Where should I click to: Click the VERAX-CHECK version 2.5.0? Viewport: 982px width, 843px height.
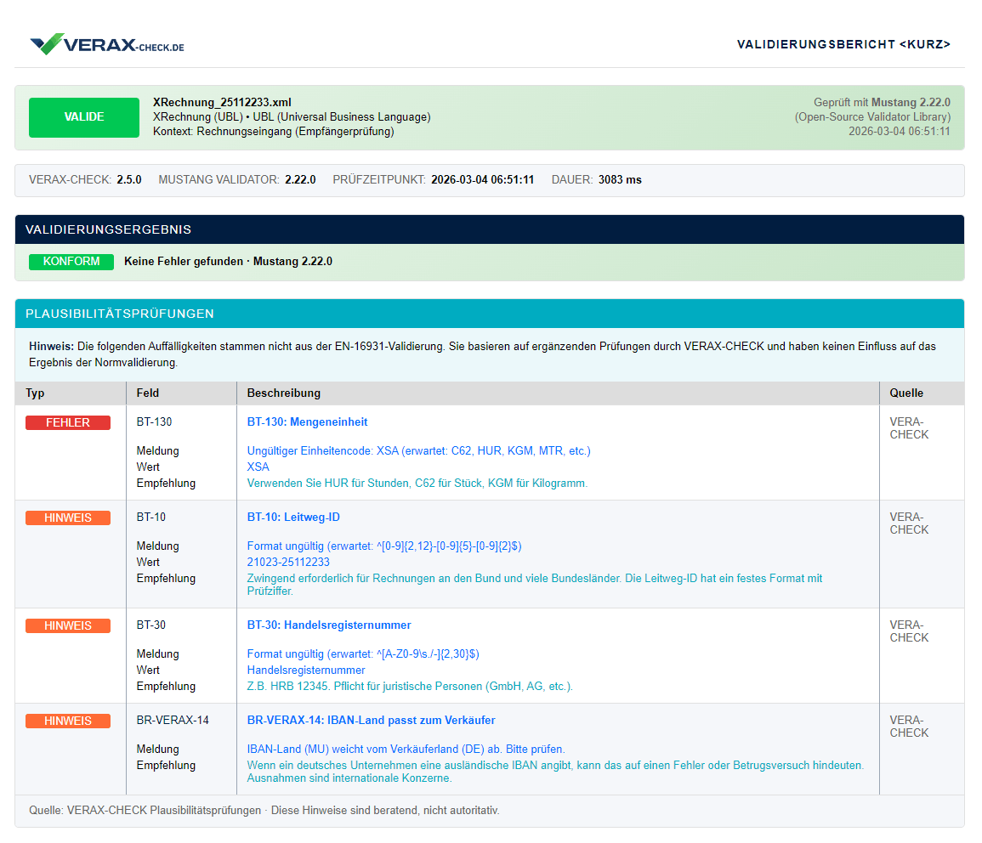point(129,179)
